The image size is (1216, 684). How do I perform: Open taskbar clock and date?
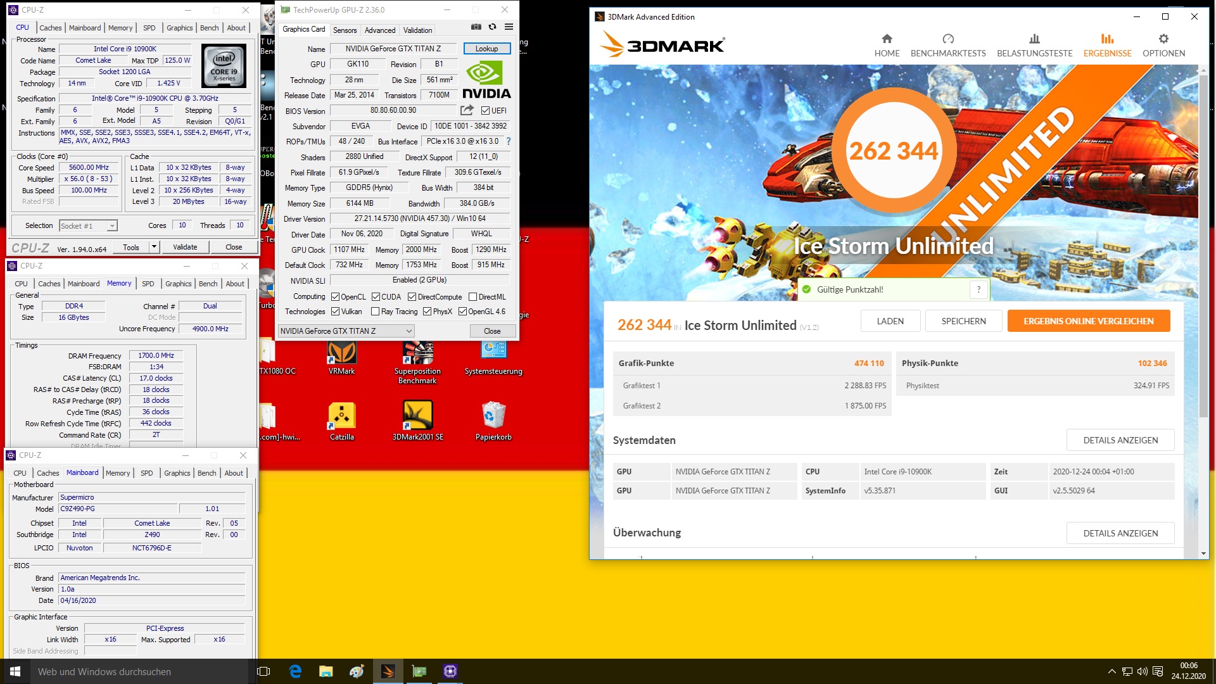click(1189, 671)
